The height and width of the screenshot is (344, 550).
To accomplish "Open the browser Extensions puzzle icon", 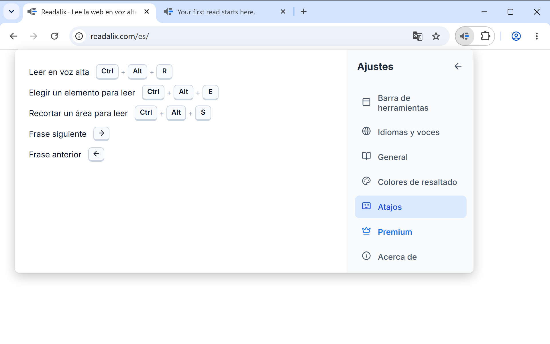I will [x=485, y=36].
